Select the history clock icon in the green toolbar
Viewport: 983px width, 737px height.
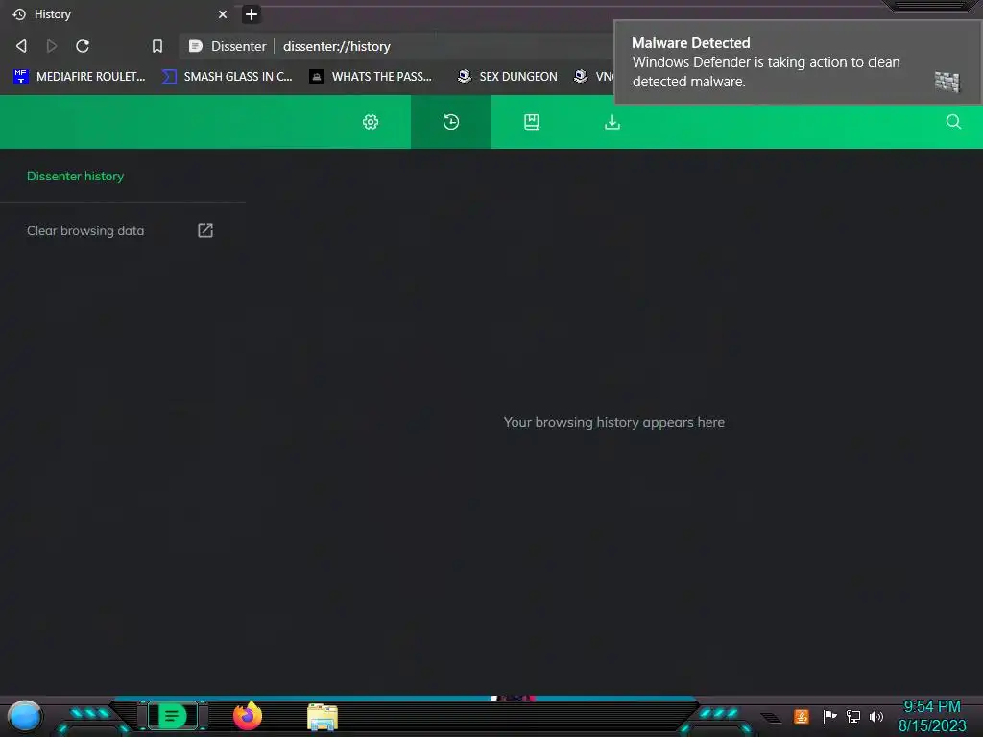coord(451,122)
